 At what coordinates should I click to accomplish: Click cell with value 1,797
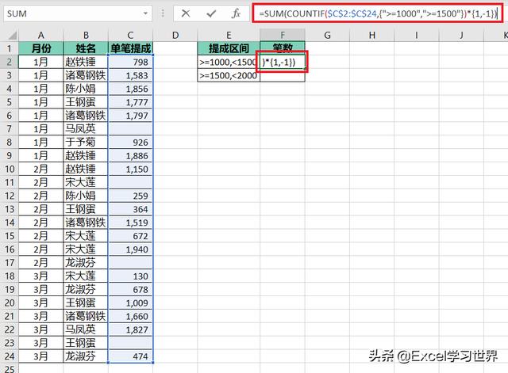click(x=130, y=116)
